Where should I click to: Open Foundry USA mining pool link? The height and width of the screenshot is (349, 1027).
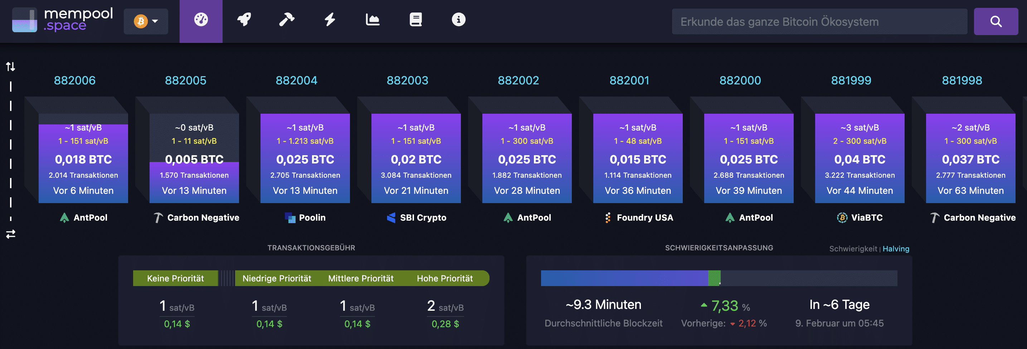click(x=639, y=217)
